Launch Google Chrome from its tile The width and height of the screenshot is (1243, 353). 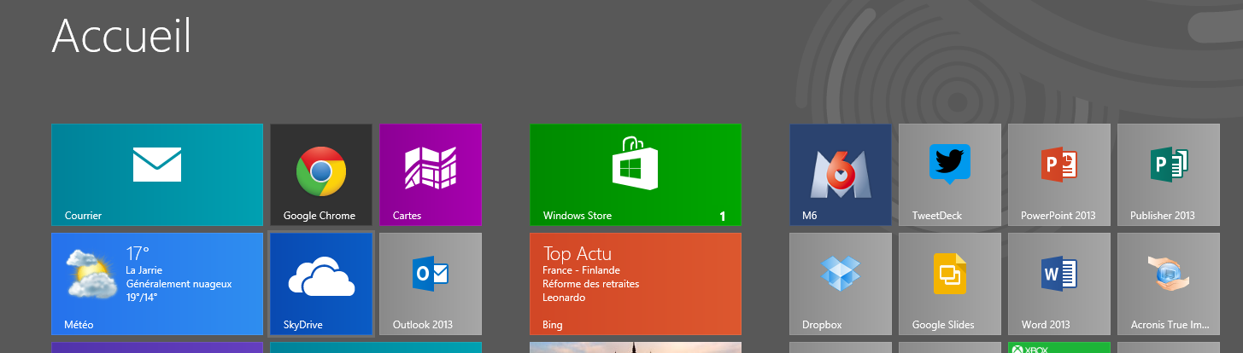(x=321, y=175)
